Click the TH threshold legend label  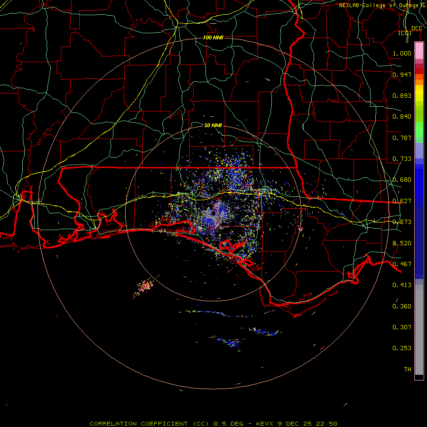pyautogui.click(x=408, y=370)
